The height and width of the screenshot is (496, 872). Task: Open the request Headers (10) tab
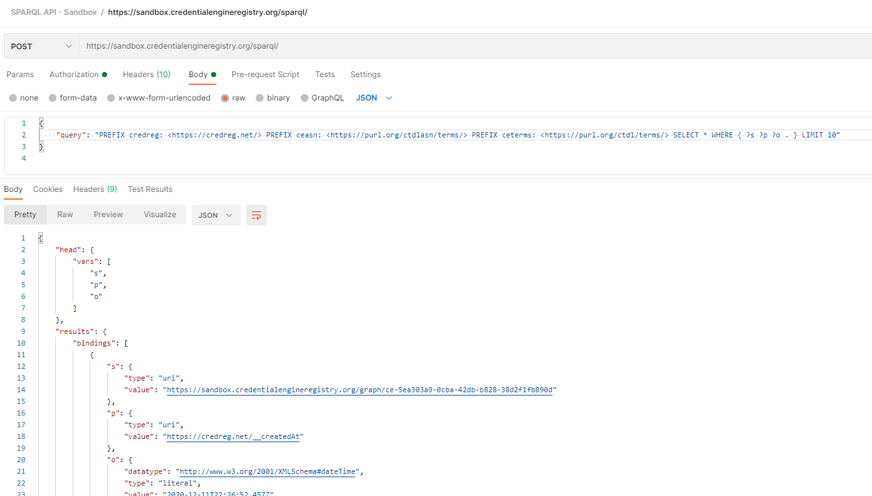point(146,74)
